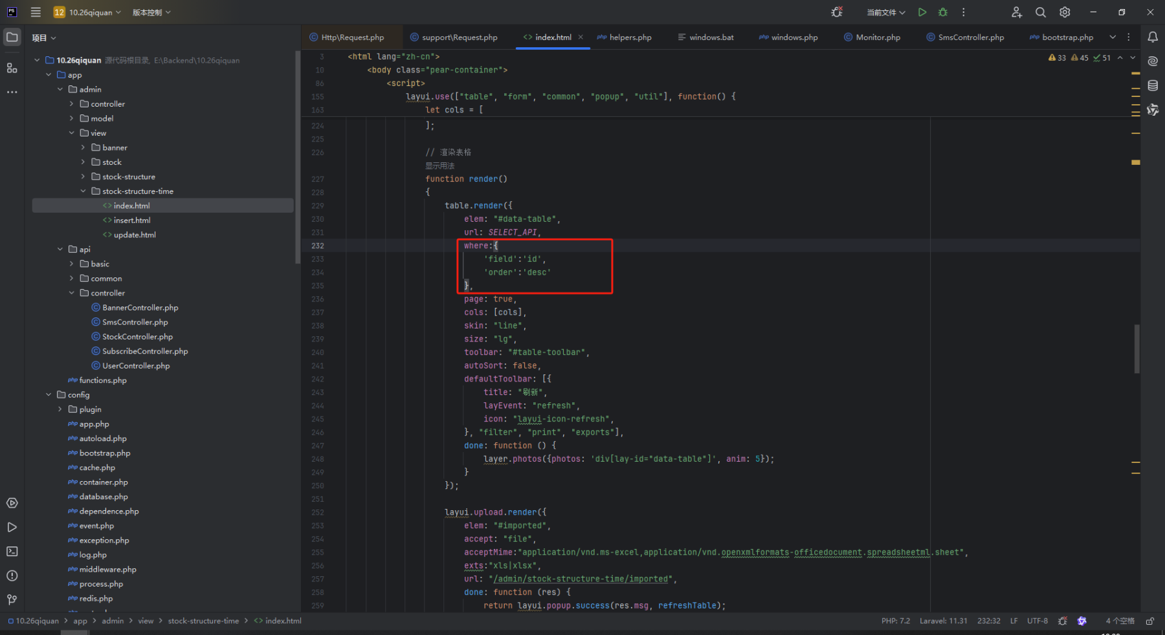Open the Services tool window
The width and height of the screenshot is (1165, 635).
point(12,503)
